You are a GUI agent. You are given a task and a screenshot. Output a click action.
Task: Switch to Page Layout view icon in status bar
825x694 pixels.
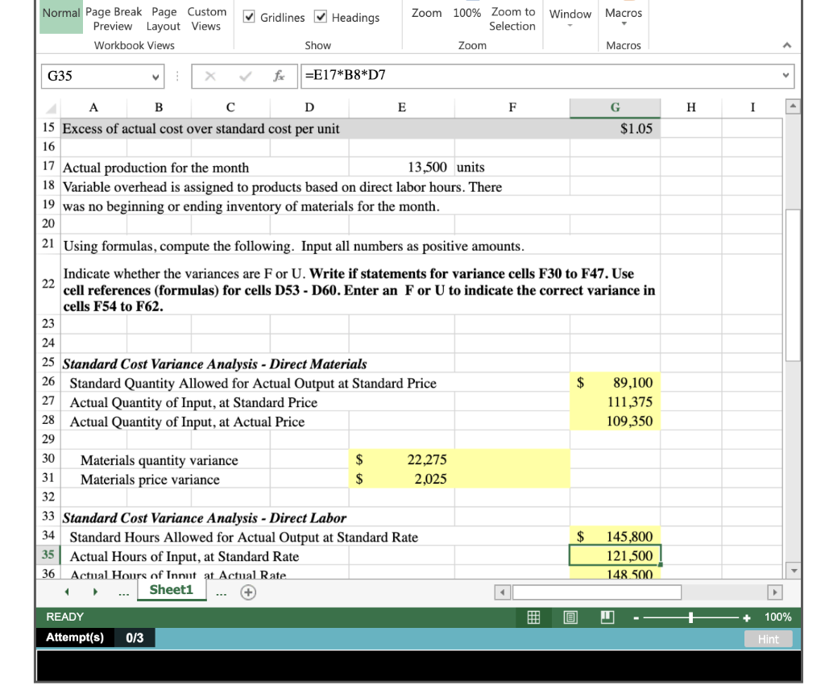[570, 617]
